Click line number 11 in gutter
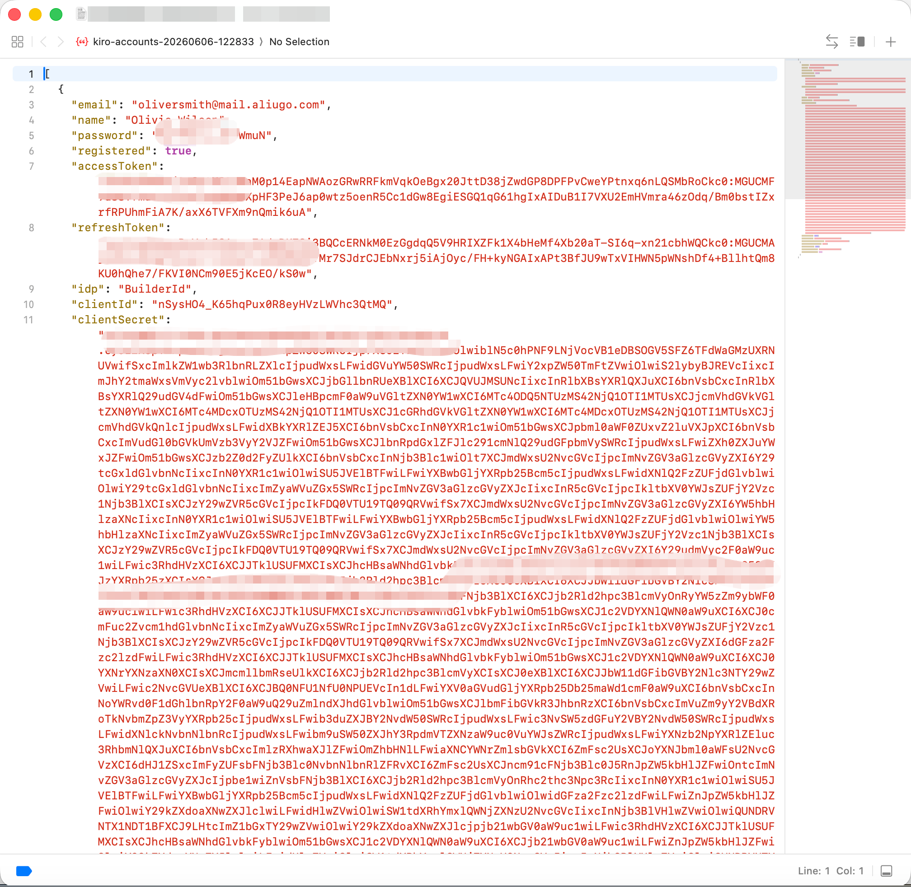911x887 pixels. [x=28, y=320]
